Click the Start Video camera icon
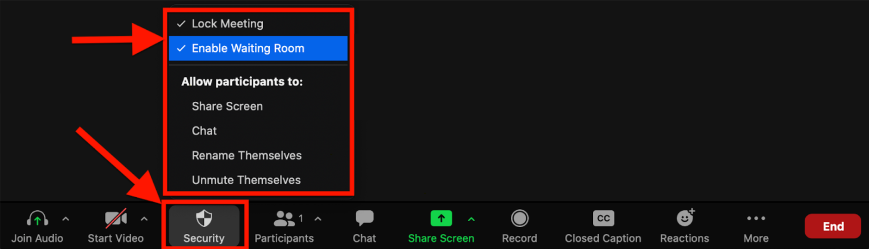869x249 pixels. click(116, 219)
